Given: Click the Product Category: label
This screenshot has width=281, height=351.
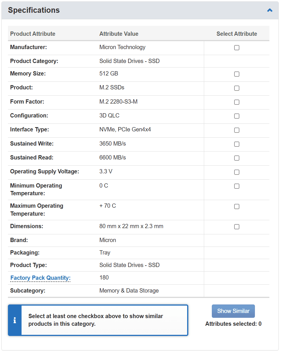Looking at the screenshot, I should [x=34, y=61].
